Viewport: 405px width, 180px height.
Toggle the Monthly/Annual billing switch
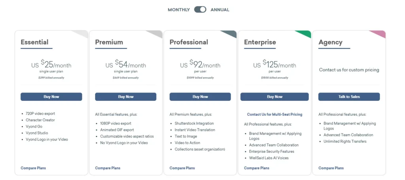coord(200,9)
